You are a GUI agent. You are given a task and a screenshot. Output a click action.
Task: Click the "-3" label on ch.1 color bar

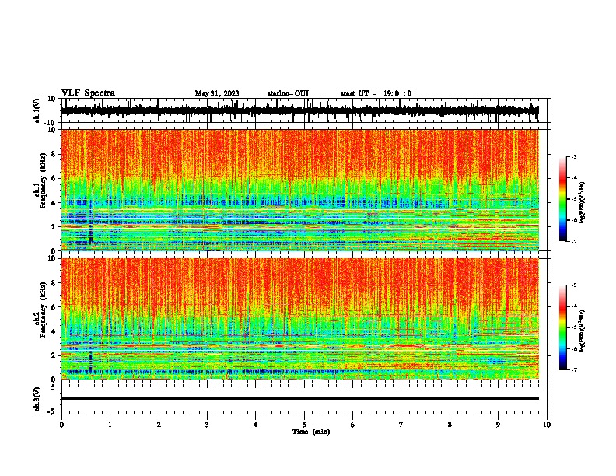point(573,156)
